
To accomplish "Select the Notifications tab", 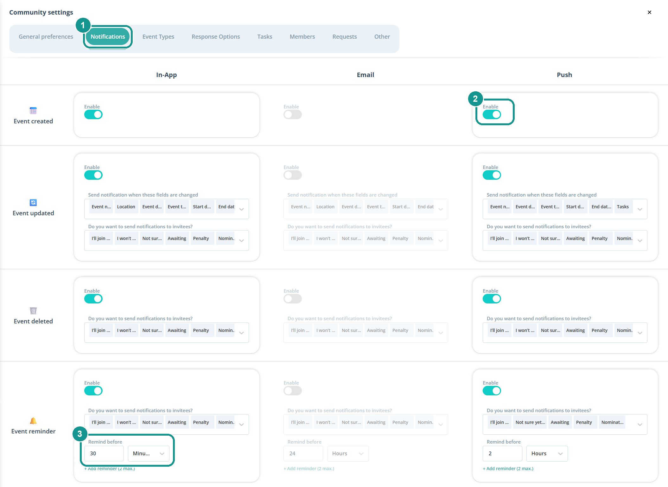I will tap(108, 37).
